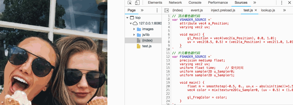The width and height of the screenshot is (293, 105).
Task: Expand the js/lib folder arrow
Action: 134,35
